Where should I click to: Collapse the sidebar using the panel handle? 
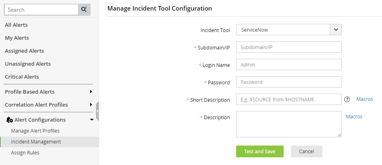coord(97,111)
